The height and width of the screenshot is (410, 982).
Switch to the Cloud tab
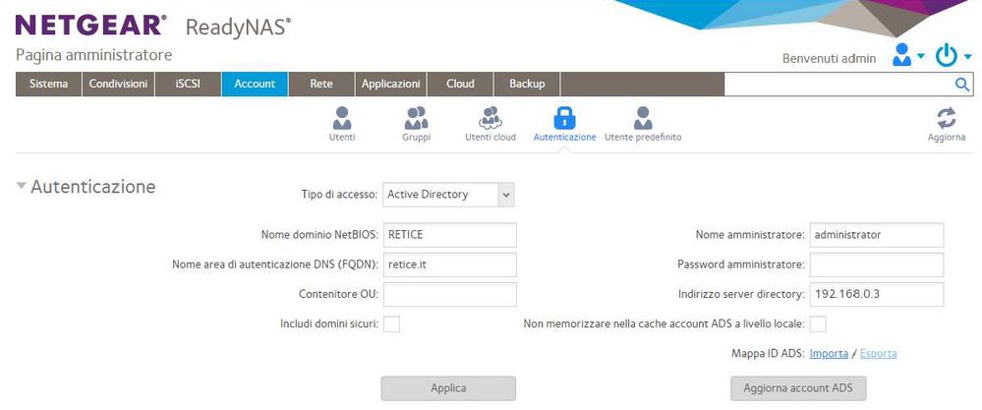(x=460, y=84)
